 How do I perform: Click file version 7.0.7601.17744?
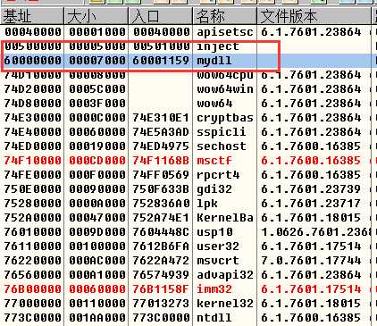click(311, 261)
